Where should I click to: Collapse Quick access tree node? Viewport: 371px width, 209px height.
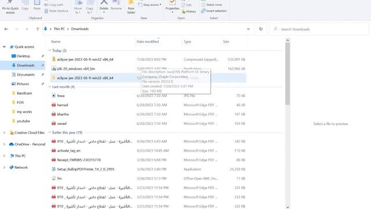(4, 46)
